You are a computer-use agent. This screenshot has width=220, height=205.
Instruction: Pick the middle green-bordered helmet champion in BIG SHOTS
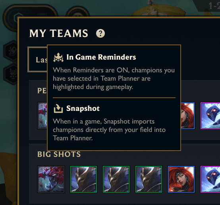click(x=116, y=179)
